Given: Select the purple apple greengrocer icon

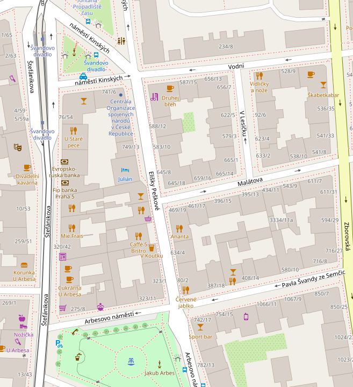Looking at the screenshot, I should (22, 318).
